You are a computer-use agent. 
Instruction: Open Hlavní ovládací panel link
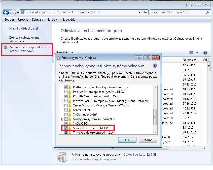click(23, 29)
